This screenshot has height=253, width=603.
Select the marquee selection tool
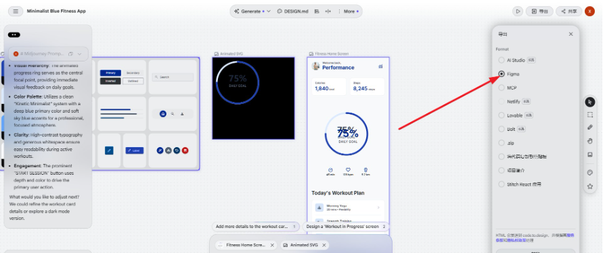coord(589,115)
